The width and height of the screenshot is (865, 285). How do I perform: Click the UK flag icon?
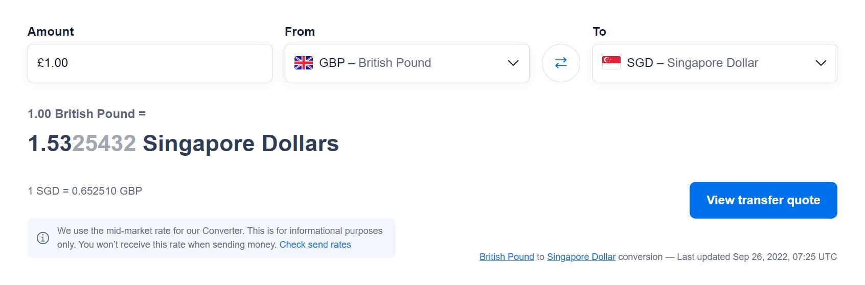pos(304,63)
